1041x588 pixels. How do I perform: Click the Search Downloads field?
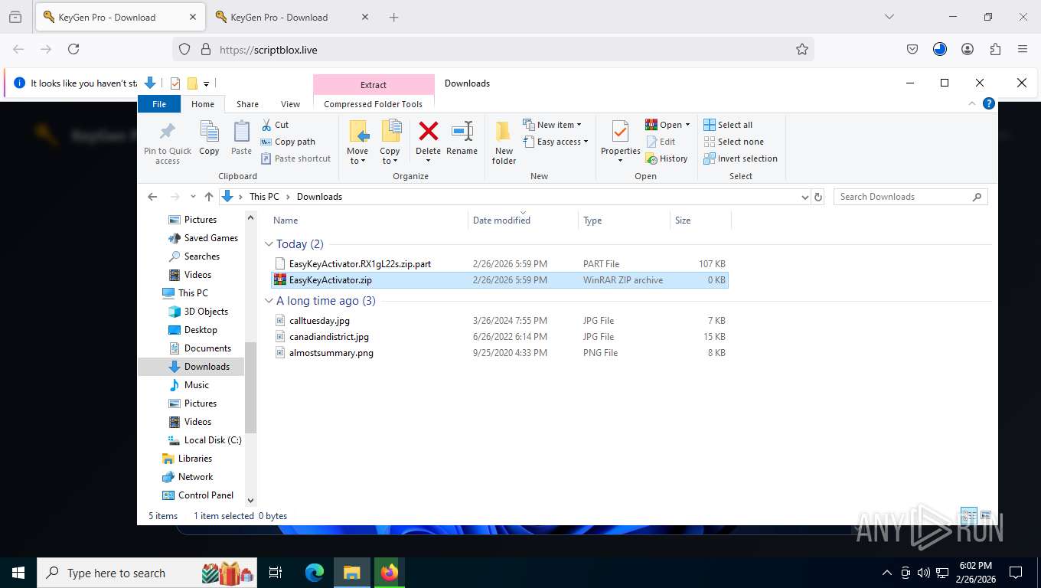[x=910, y=197]
